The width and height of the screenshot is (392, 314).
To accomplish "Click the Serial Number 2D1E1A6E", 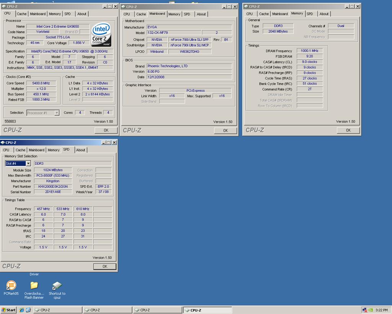I will [53, 192].
